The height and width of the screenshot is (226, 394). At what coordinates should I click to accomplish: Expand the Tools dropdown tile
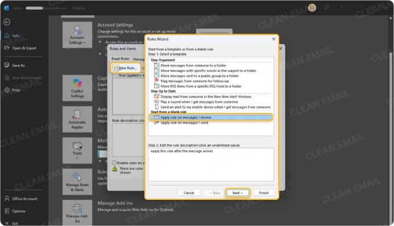[x=77, y=150]
